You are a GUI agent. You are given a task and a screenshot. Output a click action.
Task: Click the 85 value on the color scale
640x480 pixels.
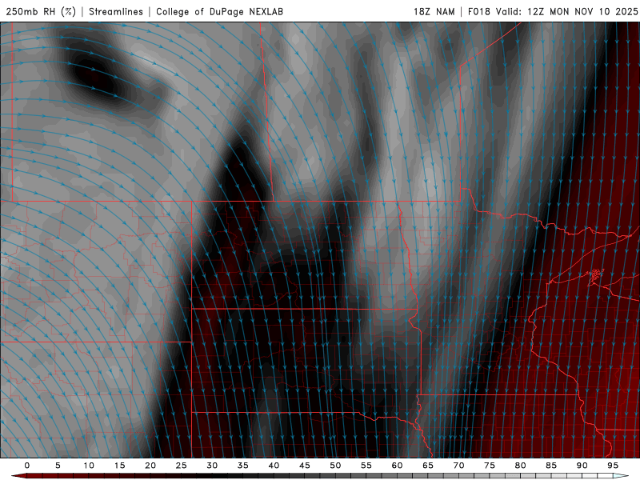click(x=551, y=466)
